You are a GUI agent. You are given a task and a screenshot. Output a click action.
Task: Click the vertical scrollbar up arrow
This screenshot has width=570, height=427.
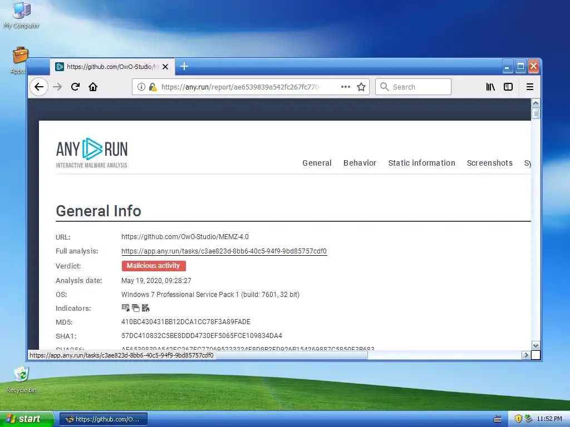(x=535, y=103)
